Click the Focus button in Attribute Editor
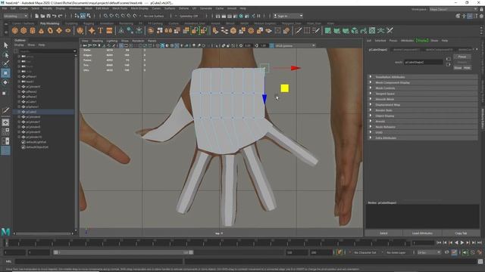 (x=462, y=57)
